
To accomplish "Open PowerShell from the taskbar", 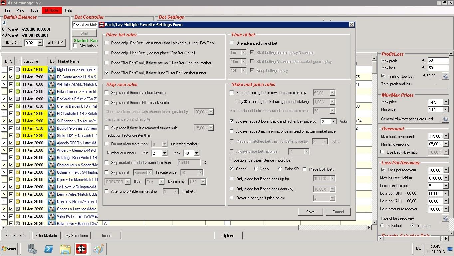I will (49, 249).
